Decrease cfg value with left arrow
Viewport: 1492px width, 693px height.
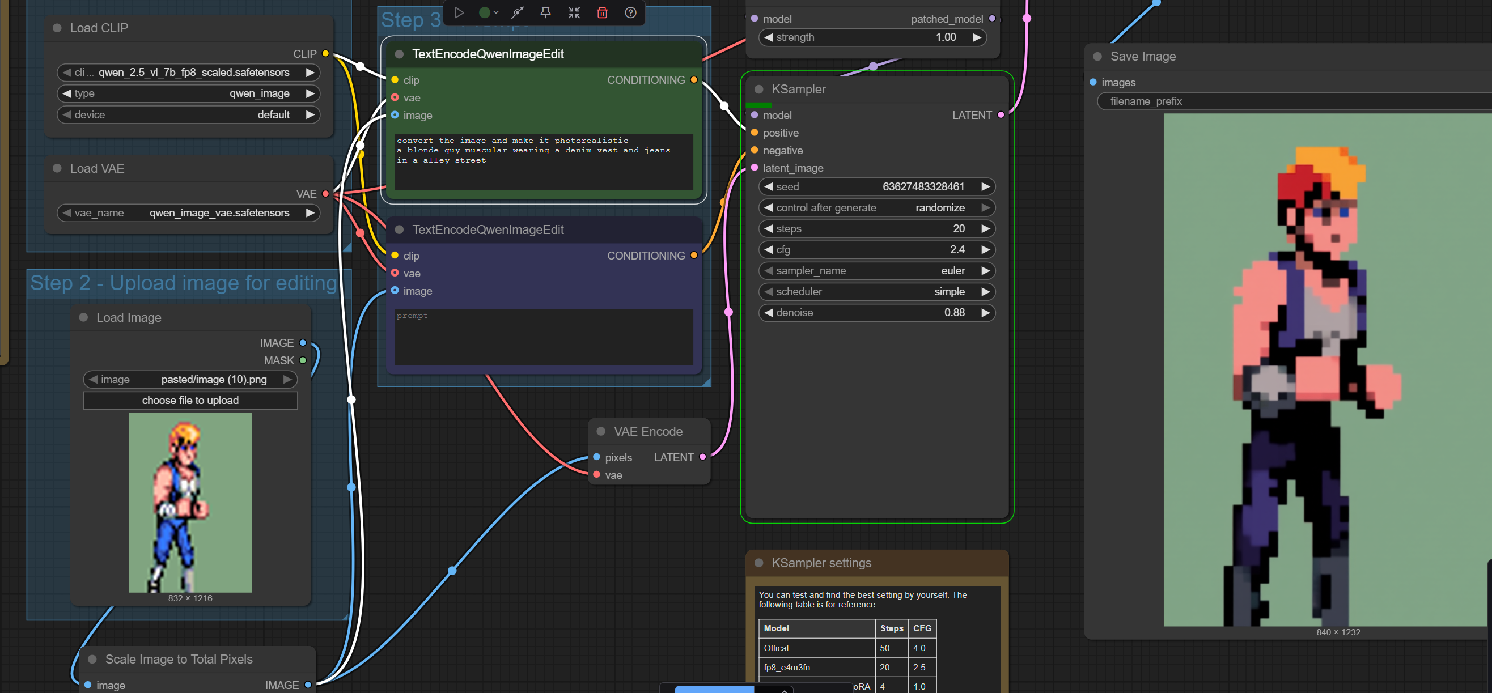769,249
